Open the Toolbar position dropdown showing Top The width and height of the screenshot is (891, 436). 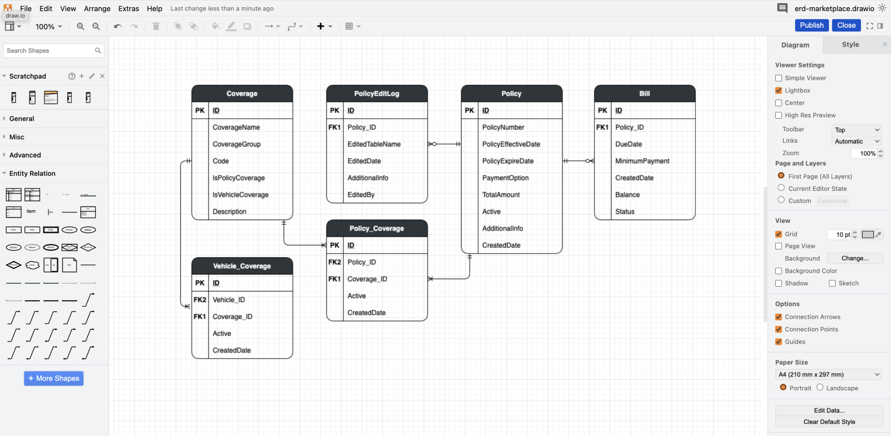coord(856,129)
